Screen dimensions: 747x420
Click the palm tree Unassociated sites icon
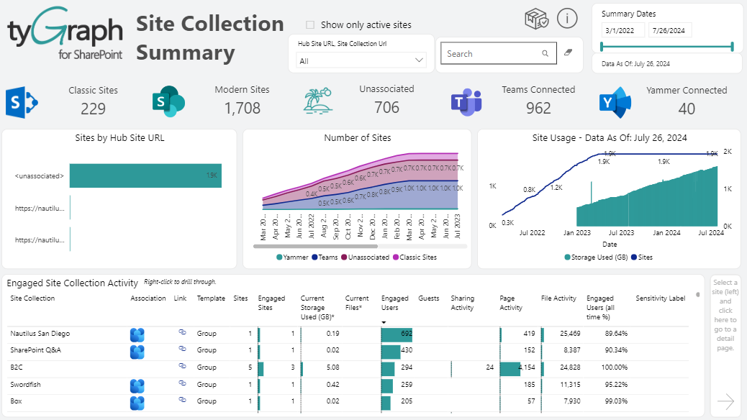point(317,101)
